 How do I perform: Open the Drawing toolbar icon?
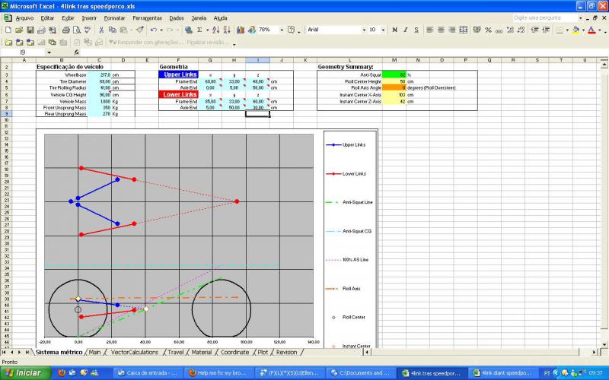tap(252, 30)
